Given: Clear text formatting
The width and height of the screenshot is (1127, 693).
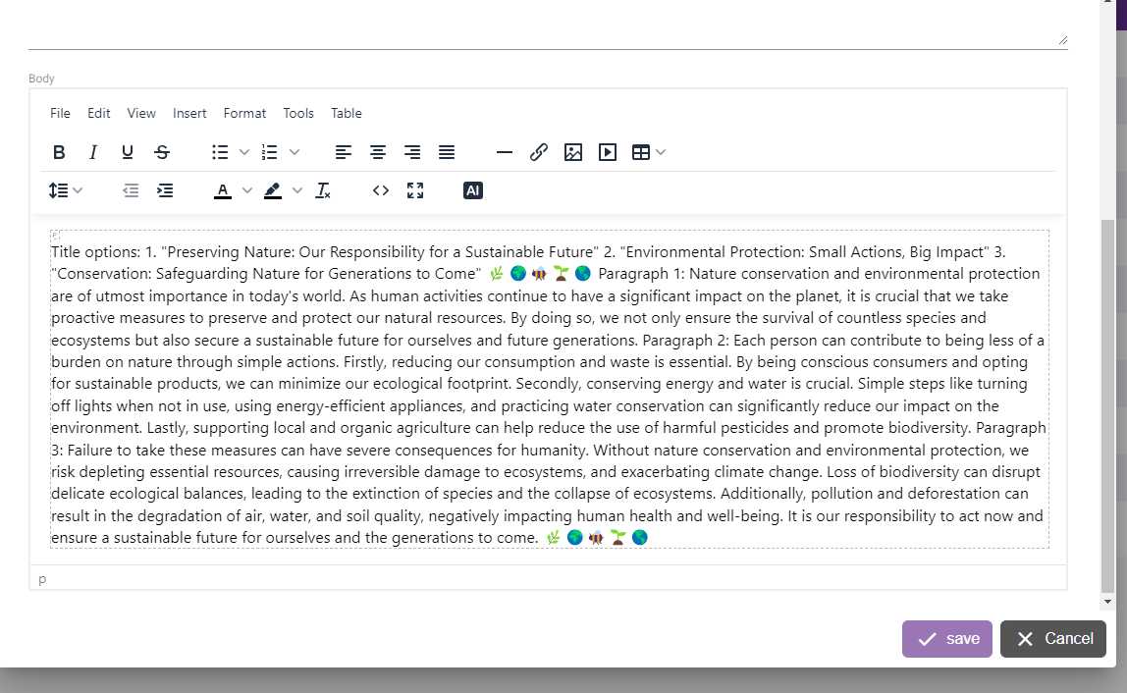Looking at the screenshot, I should [x=323, y=190].
